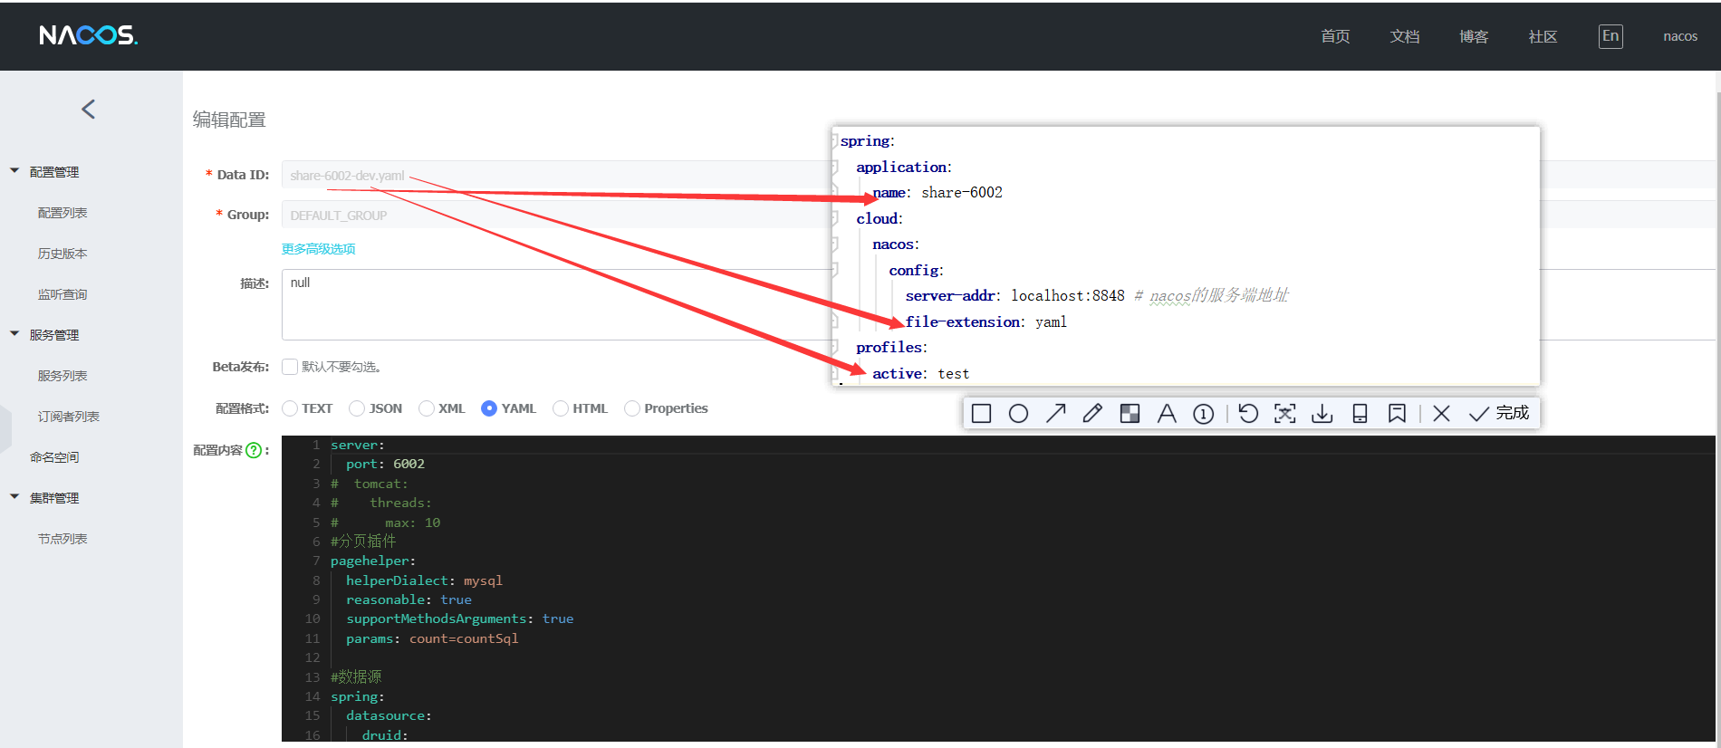Download the screenshot to file
The image size is (1721, 748).
click(x=1322, y=414)
